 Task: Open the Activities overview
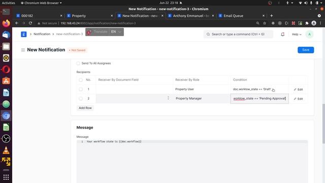click(9, 3)
